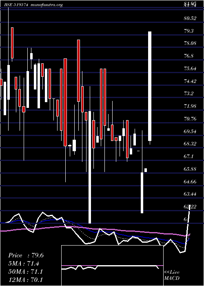The image size is (204, 286).
Task: Click the 70.76 price axis label
Action: [x=190, y=119]
